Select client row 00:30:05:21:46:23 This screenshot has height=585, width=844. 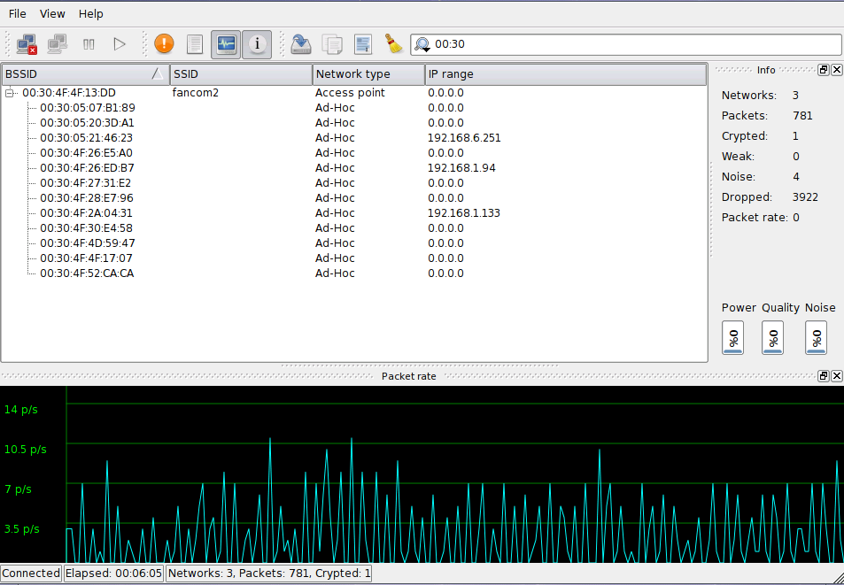[86, 138]
